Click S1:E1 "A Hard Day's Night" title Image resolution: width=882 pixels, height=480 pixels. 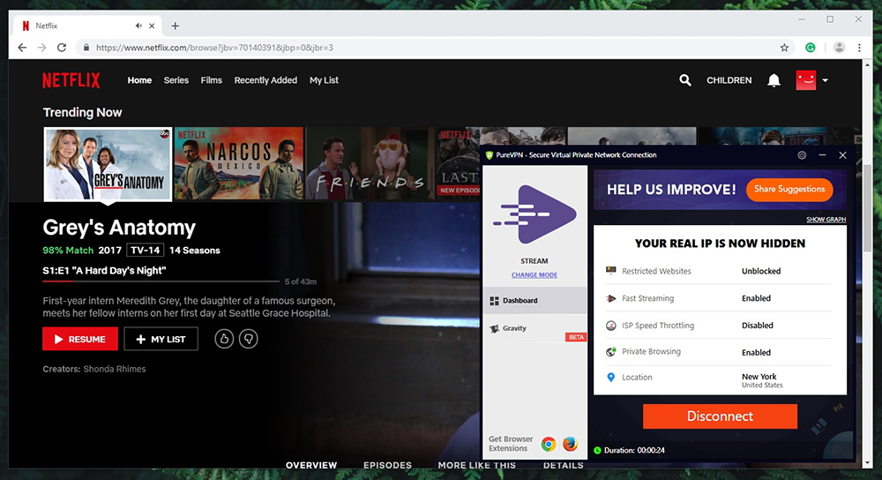click(x=104, y=271)
